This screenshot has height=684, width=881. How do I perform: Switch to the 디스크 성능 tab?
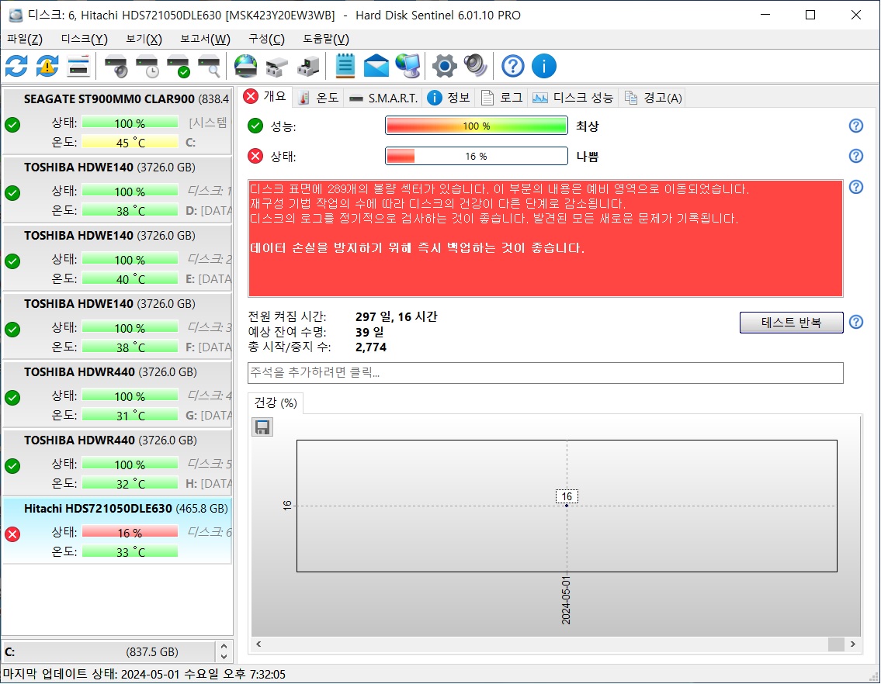pos(573,98)
